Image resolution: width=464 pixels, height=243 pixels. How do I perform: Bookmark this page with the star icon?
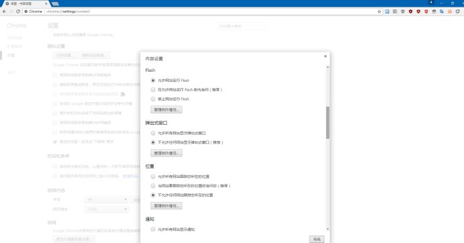[379, 11]
